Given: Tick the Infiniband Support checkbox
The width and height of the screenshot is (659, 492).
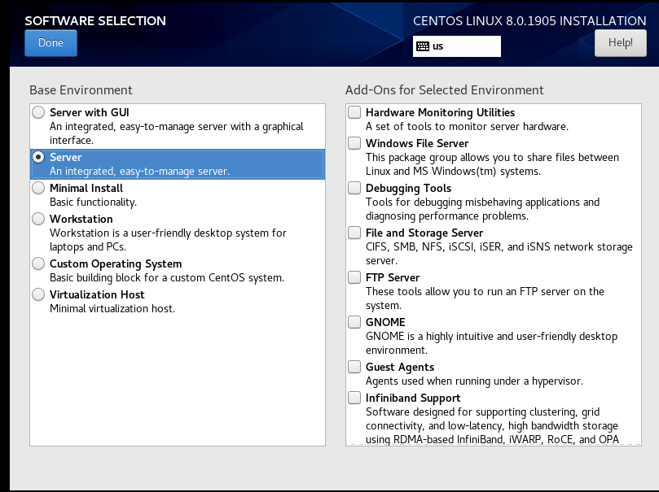Looking at the screenshot, I should (x=354, y=398).
